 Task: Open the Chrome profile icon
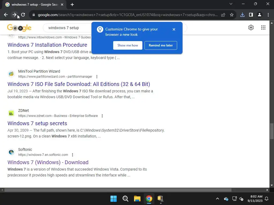(260, 15)
